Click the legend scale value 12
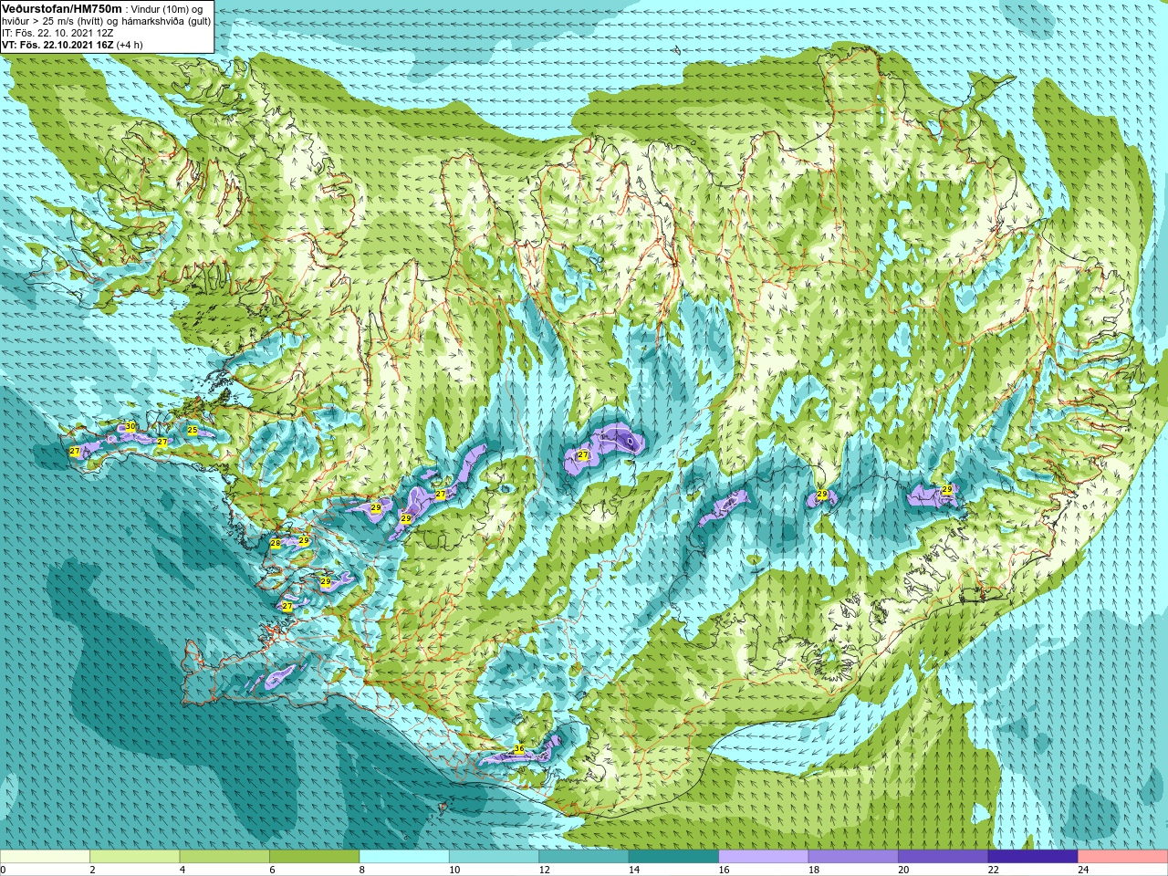This screenshot has height=876, width=1168. coord(544,871)
